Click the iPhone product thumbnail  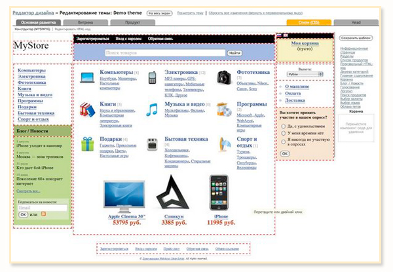(x=219, y=193)
